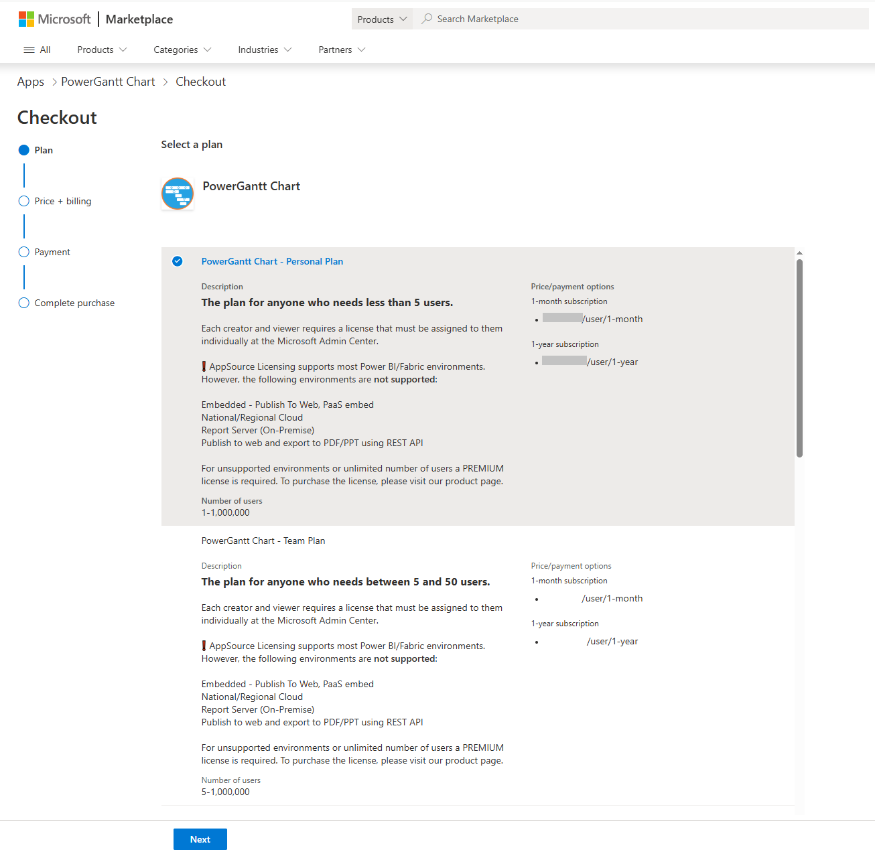Expand the Categories navigation menu

point(182,50)
